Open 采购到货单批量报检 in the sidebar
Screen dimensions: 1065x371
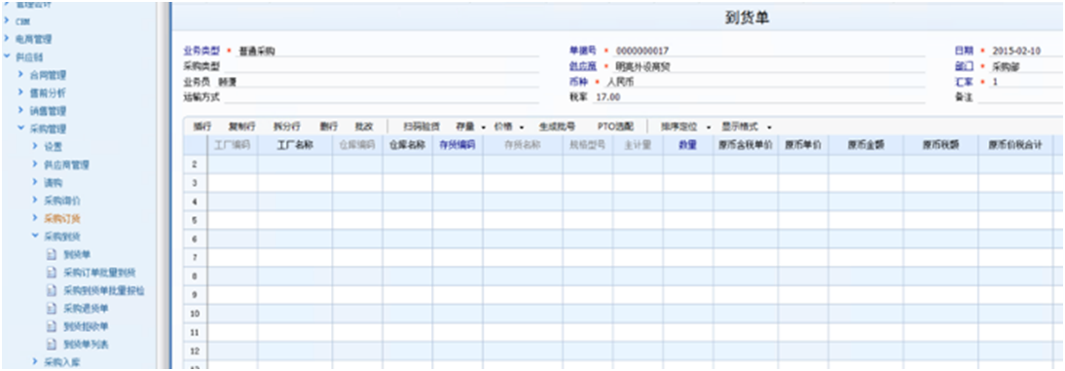(x=104, y=290)
